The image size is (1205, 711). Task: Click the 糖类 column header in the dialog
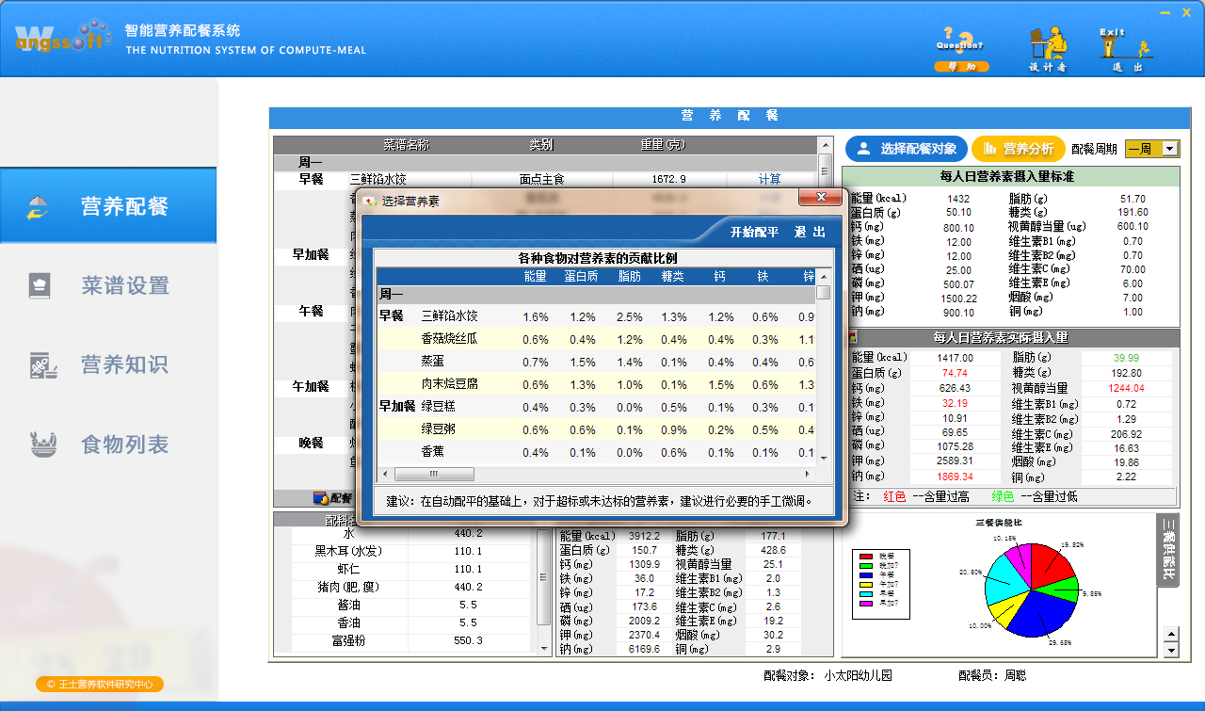tap(673, 277)
